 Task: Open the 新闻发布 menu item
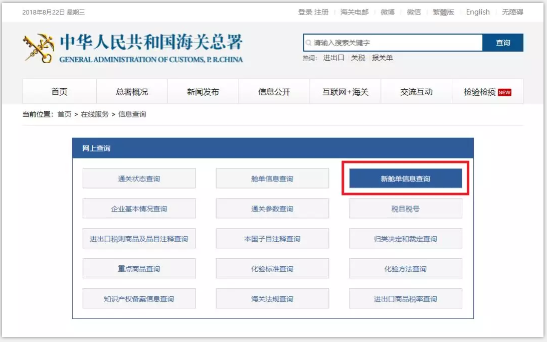[x=203, y=92]
